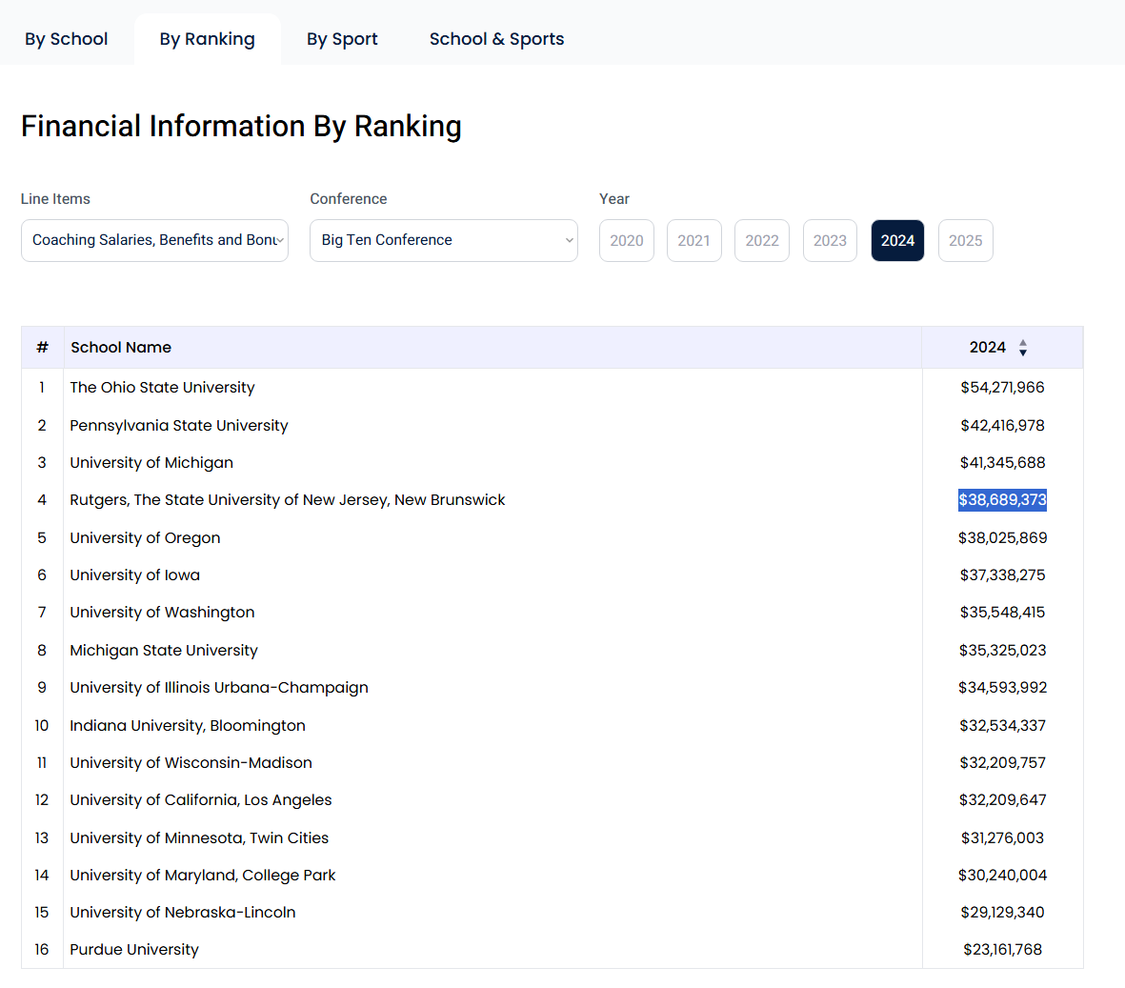Select University of Nebraska-Lincoln
Viewport: 1125px width, 988px height.
point(182,913)
